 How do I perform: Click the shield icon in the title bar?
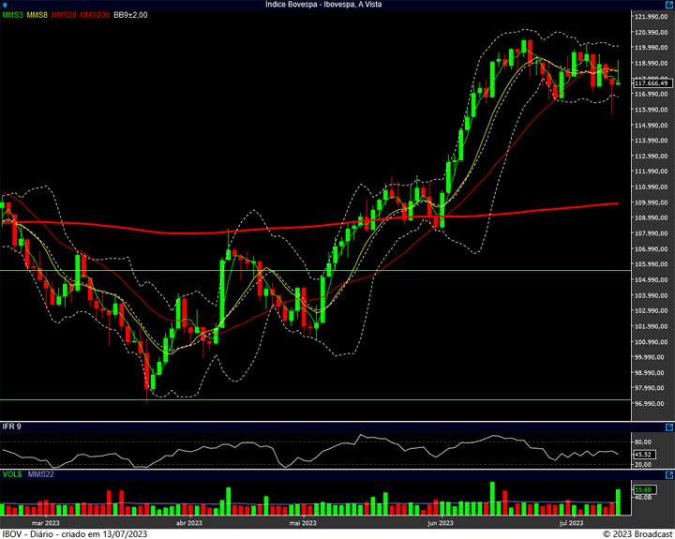pos(6,5)
